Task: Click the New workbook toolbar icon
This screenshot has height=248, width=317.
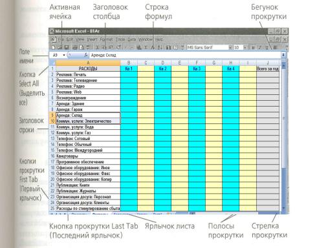Action: [53, 47]
